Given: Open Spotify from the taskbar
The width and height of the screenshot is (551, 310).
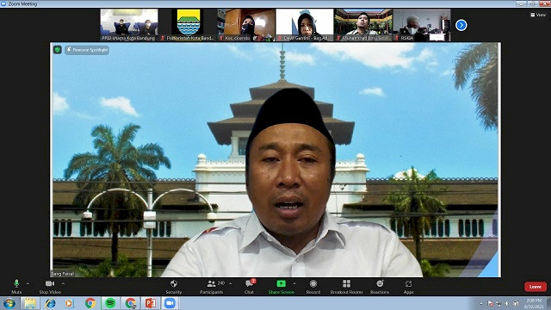Looking at the screenshot, I should click(x=110, y=303).
